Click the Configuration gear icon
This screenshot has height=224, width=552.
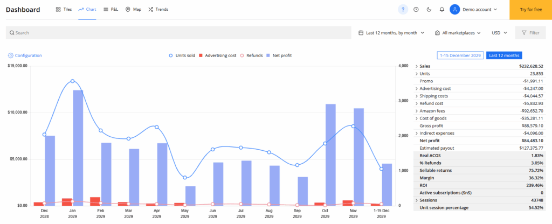click(10, 55)
